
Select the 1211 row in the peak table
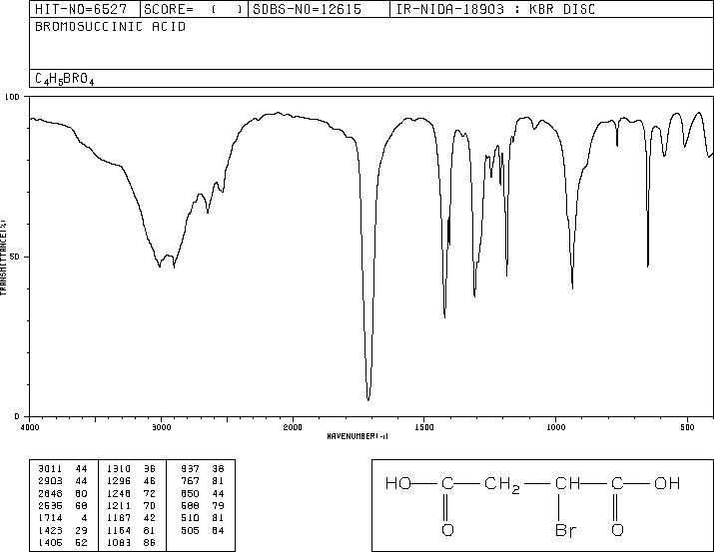(x=131, y=505)
